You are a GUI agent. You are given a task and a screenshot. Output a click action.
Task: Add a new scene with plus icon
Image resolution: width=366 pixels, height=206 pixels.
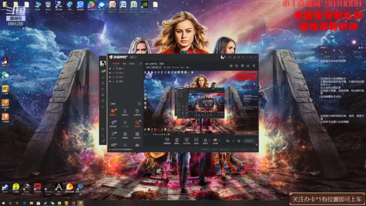[x=141, y=64]
